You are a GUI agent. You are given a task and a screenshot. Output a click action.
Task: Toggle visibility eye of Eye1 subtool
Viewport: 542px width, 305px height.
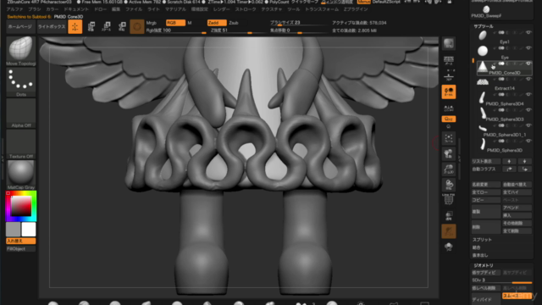click(x=528, y=32)
